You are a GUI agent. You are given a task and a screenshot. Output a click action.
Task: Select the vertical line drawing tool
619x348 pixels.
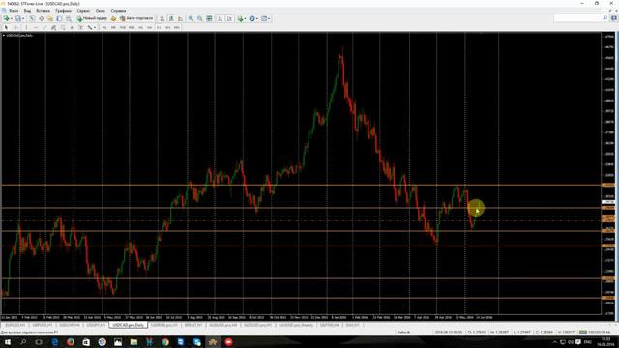[x=26, y=27]
